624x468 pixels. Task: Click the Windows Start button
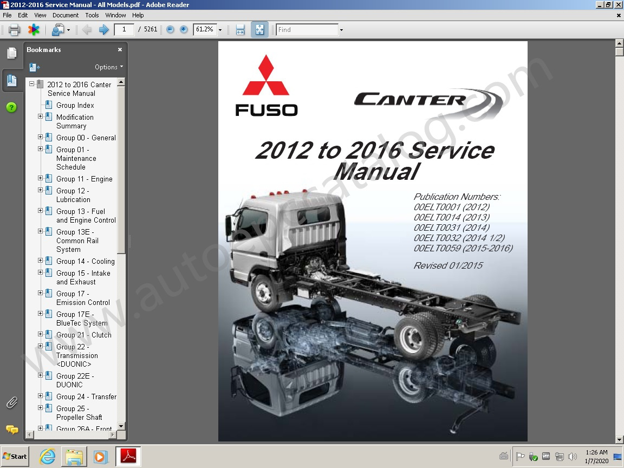point(15,457)
